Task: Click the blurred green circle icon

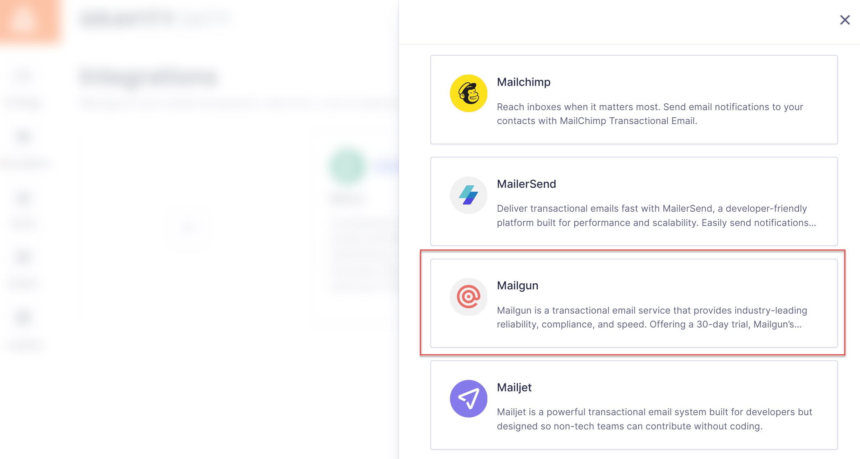Action: [x=347, y=166]
